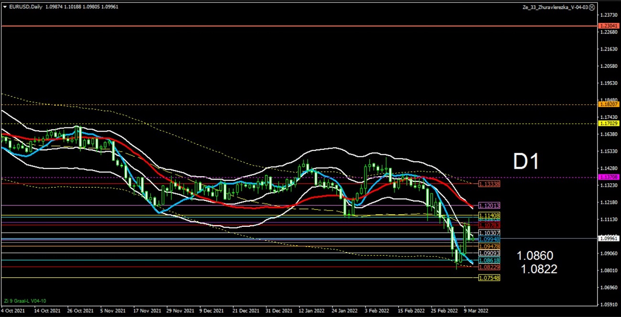Click the sad-face Expert Advisor status icon
Image resolution: width=621 pixels, height=317 pixels.
point(592,7)
